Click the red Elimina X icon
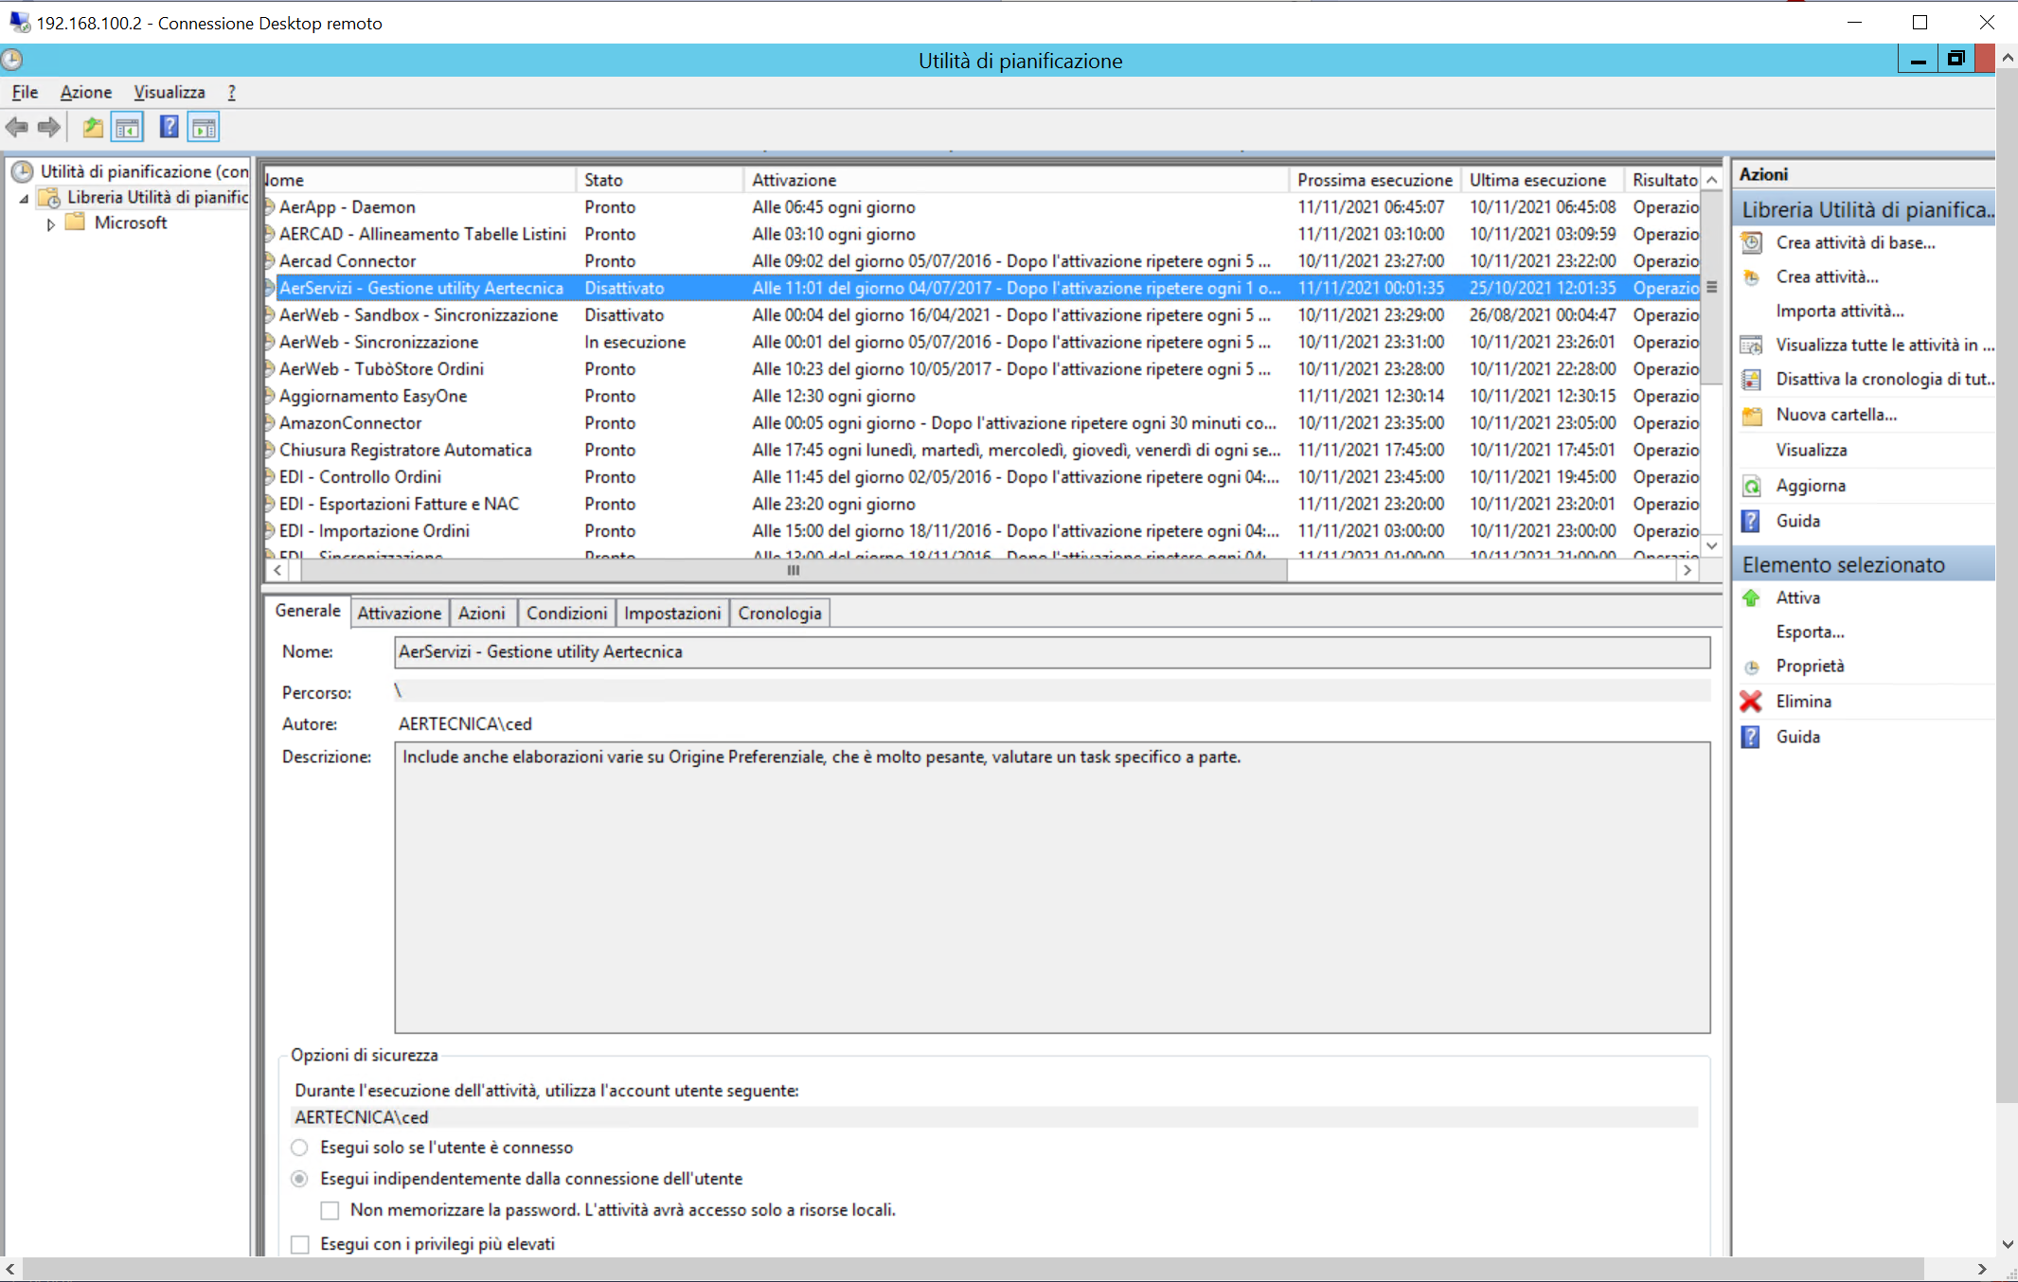Image resolution: width=2018 pixels, height=1282 pixels. [x=1752, y=702]
